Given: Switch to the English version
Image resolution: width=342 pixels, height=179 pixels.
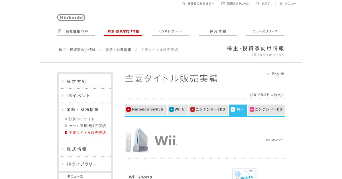Looking at the screenshot, I should coord(276,74).
